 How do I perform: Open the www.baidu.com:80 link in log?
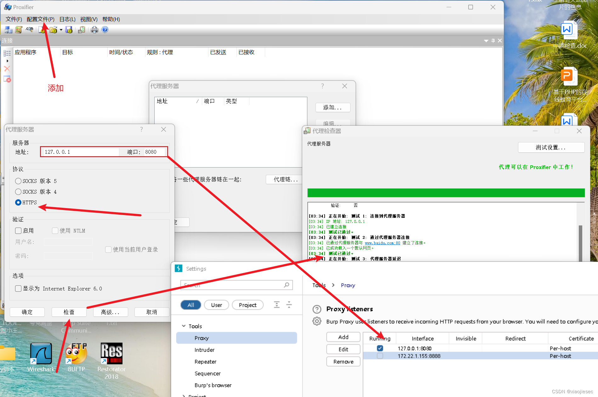[382, 243]
